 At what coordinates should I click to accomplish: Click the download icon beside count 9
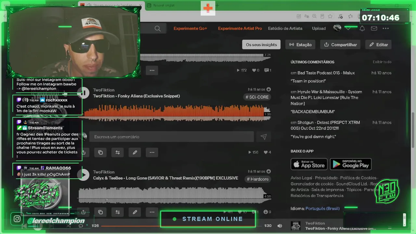[265, 212]
